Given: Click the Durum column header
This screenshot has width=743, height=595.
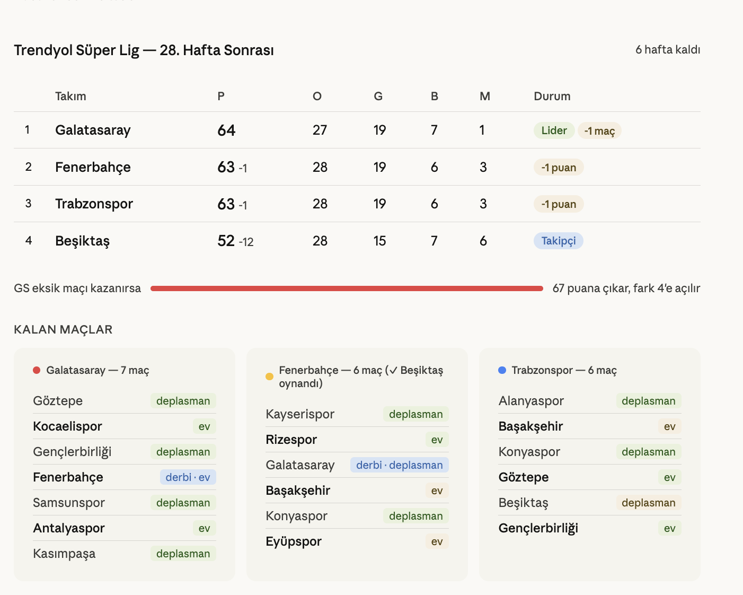Looking at the screenshot, I should click(552, 97).
